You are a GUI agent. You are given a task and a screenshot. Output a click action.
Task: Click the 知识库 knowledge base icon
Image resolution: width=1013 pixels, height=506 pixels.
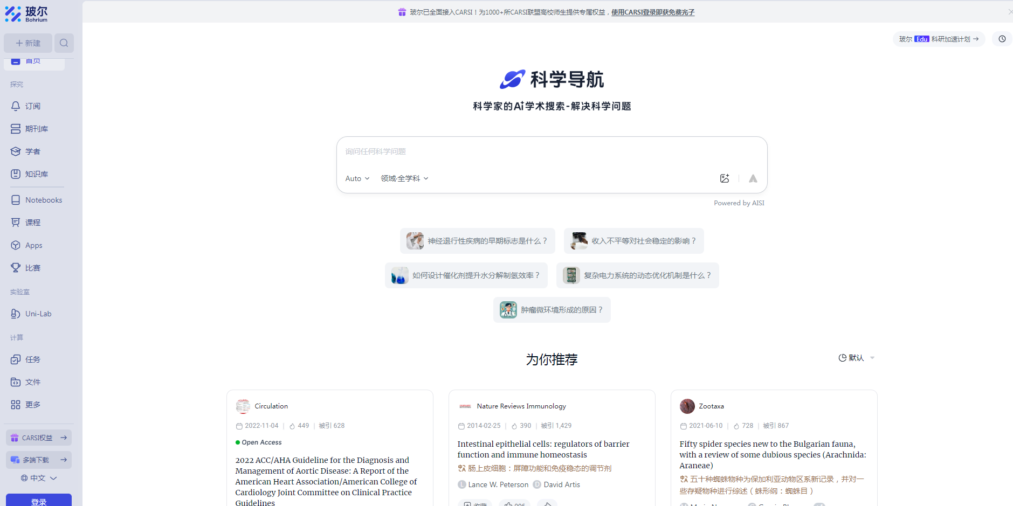point(16,174)
